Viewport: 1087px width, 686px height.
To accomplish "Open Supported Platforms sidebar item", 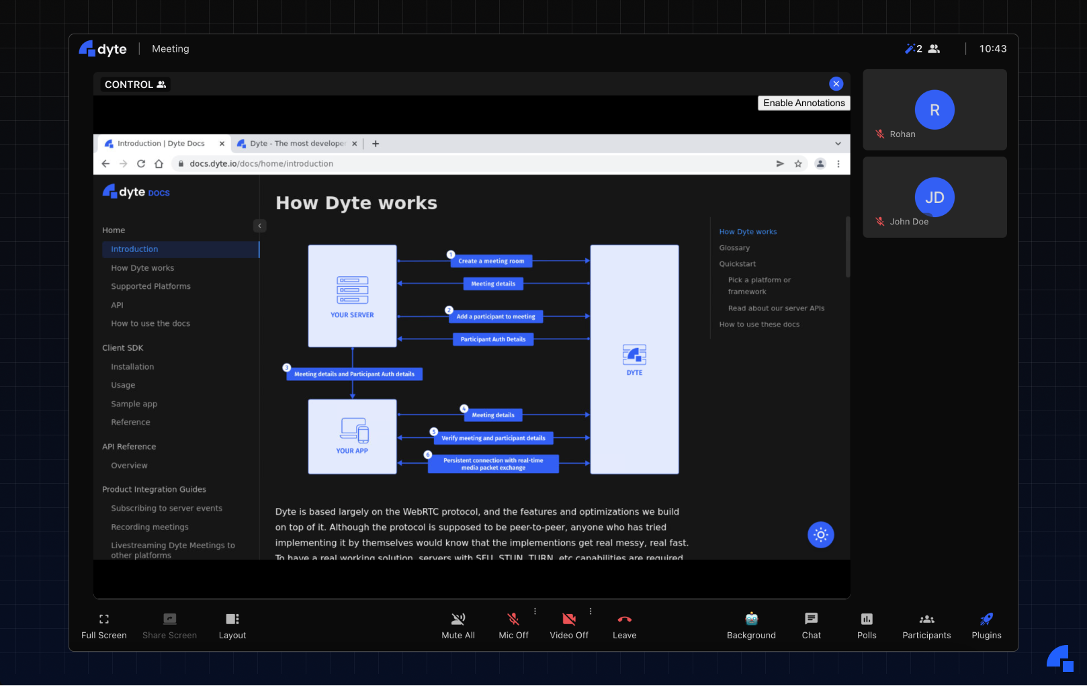I will pos(150,286).
